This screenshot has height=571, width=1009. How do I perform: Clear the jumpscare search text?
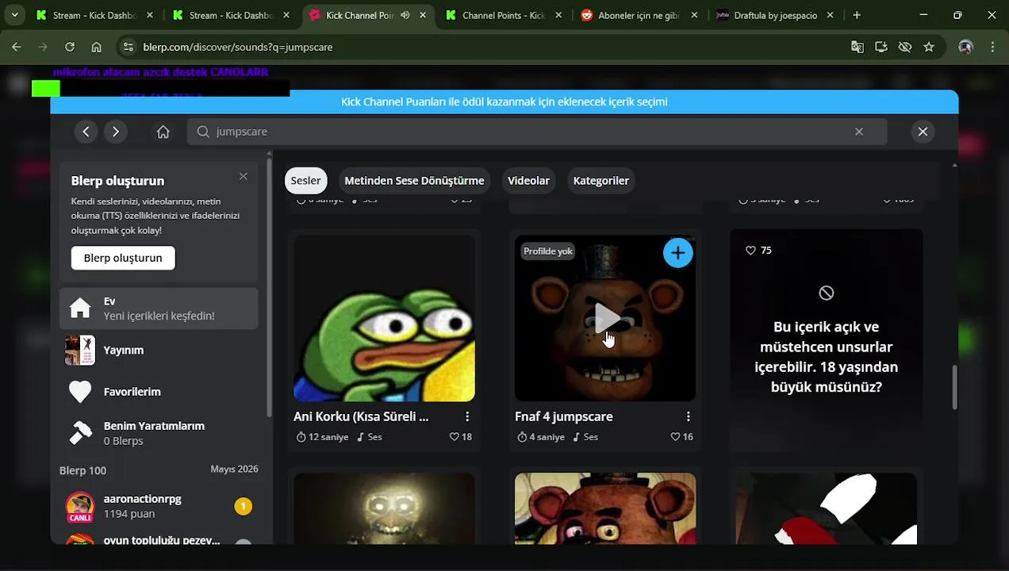[859, 132]
